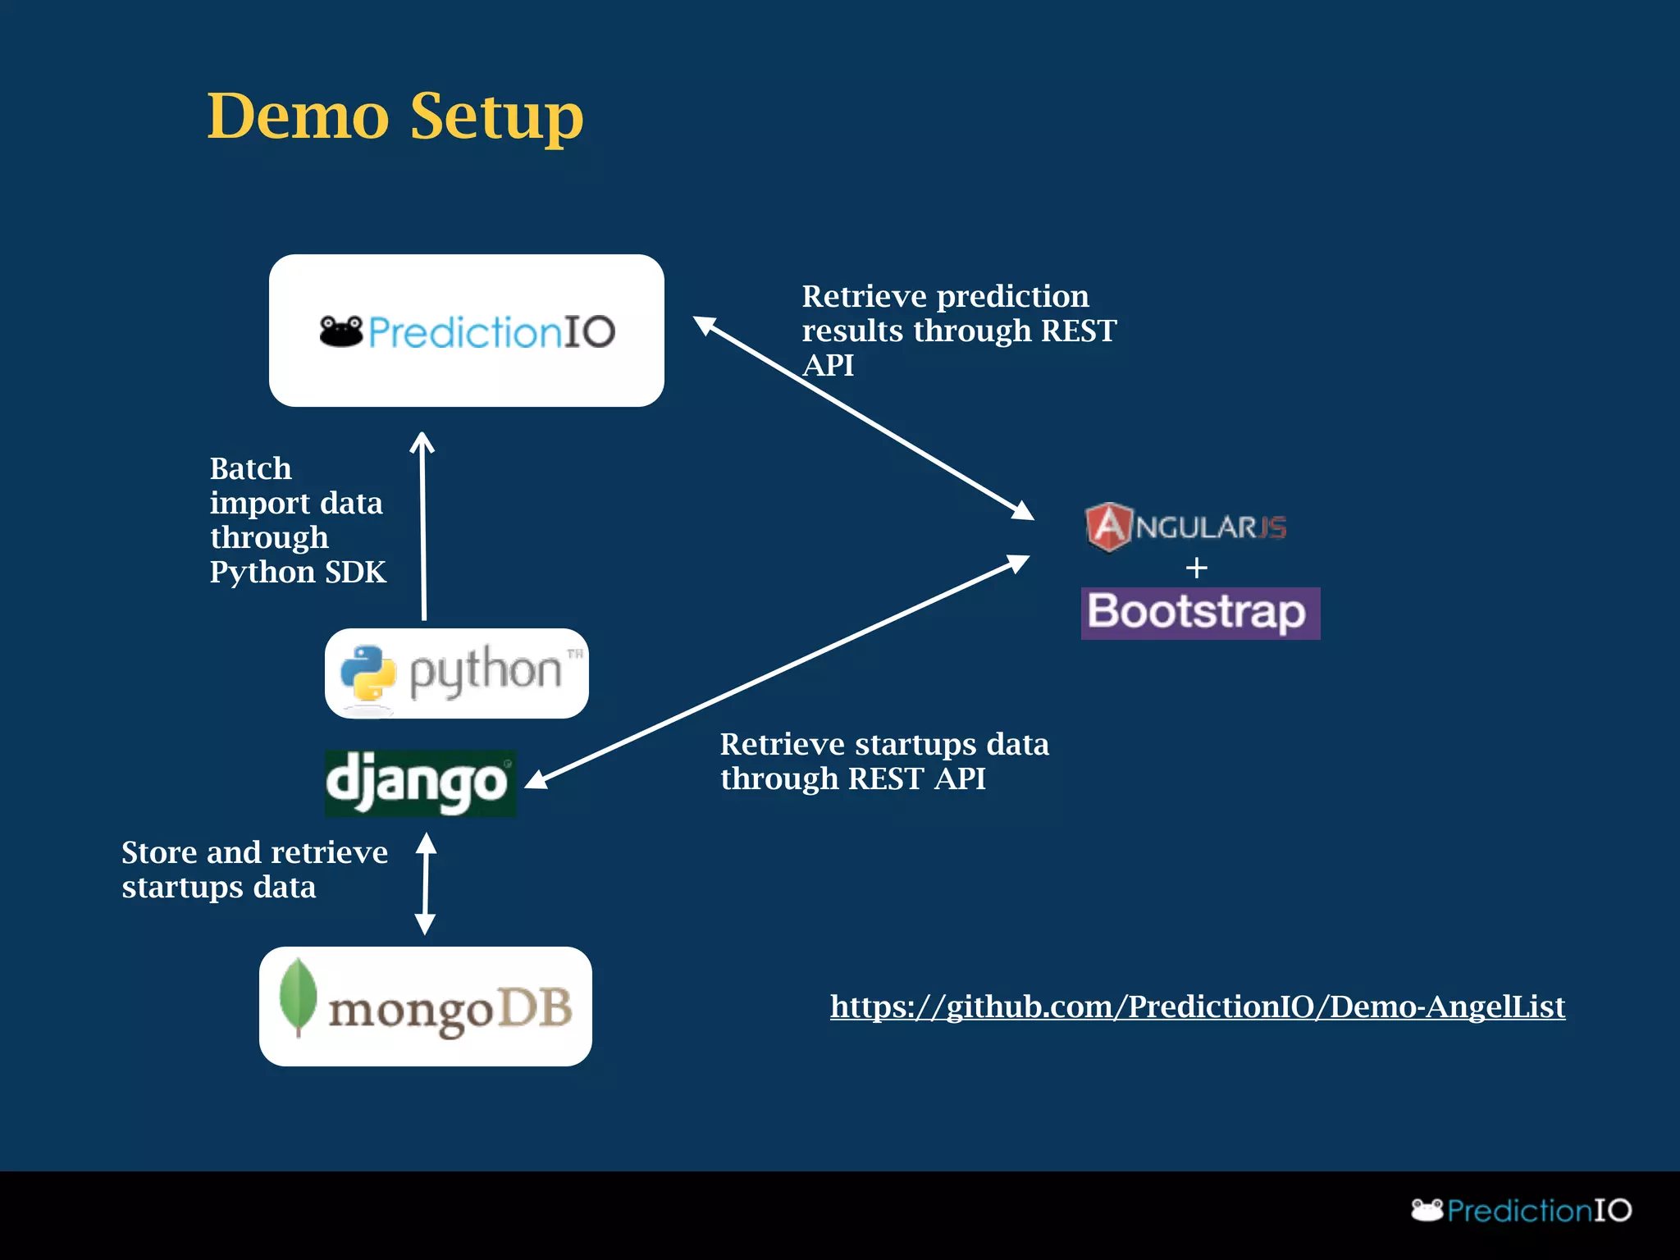Click 'Retrieve startups data through REST API' text
1680x1260 pixels.
884,761
